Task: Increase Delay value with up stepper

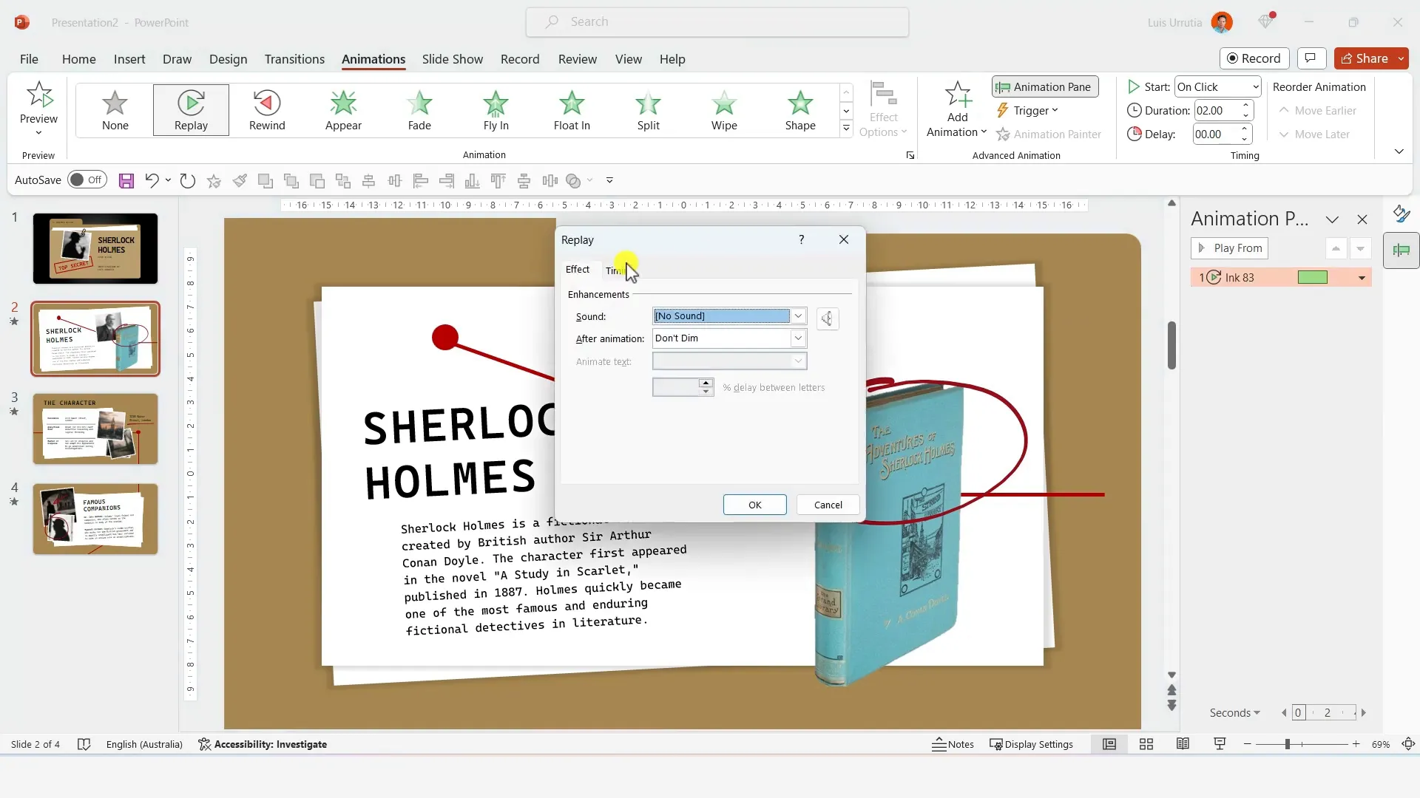Action: click(x=1245, y=129)
